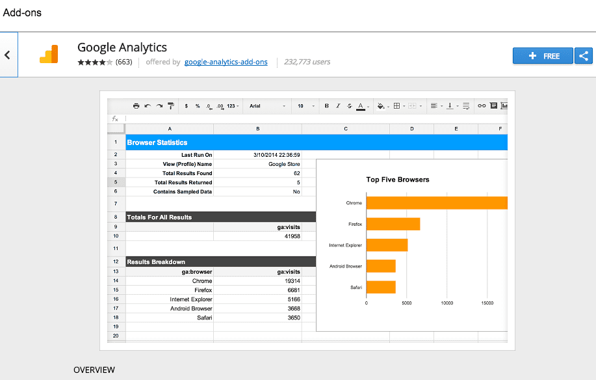Image resolution: width=596 pixels, height=380 pixels.
Task: Select column D header
Action: point(411,129)
